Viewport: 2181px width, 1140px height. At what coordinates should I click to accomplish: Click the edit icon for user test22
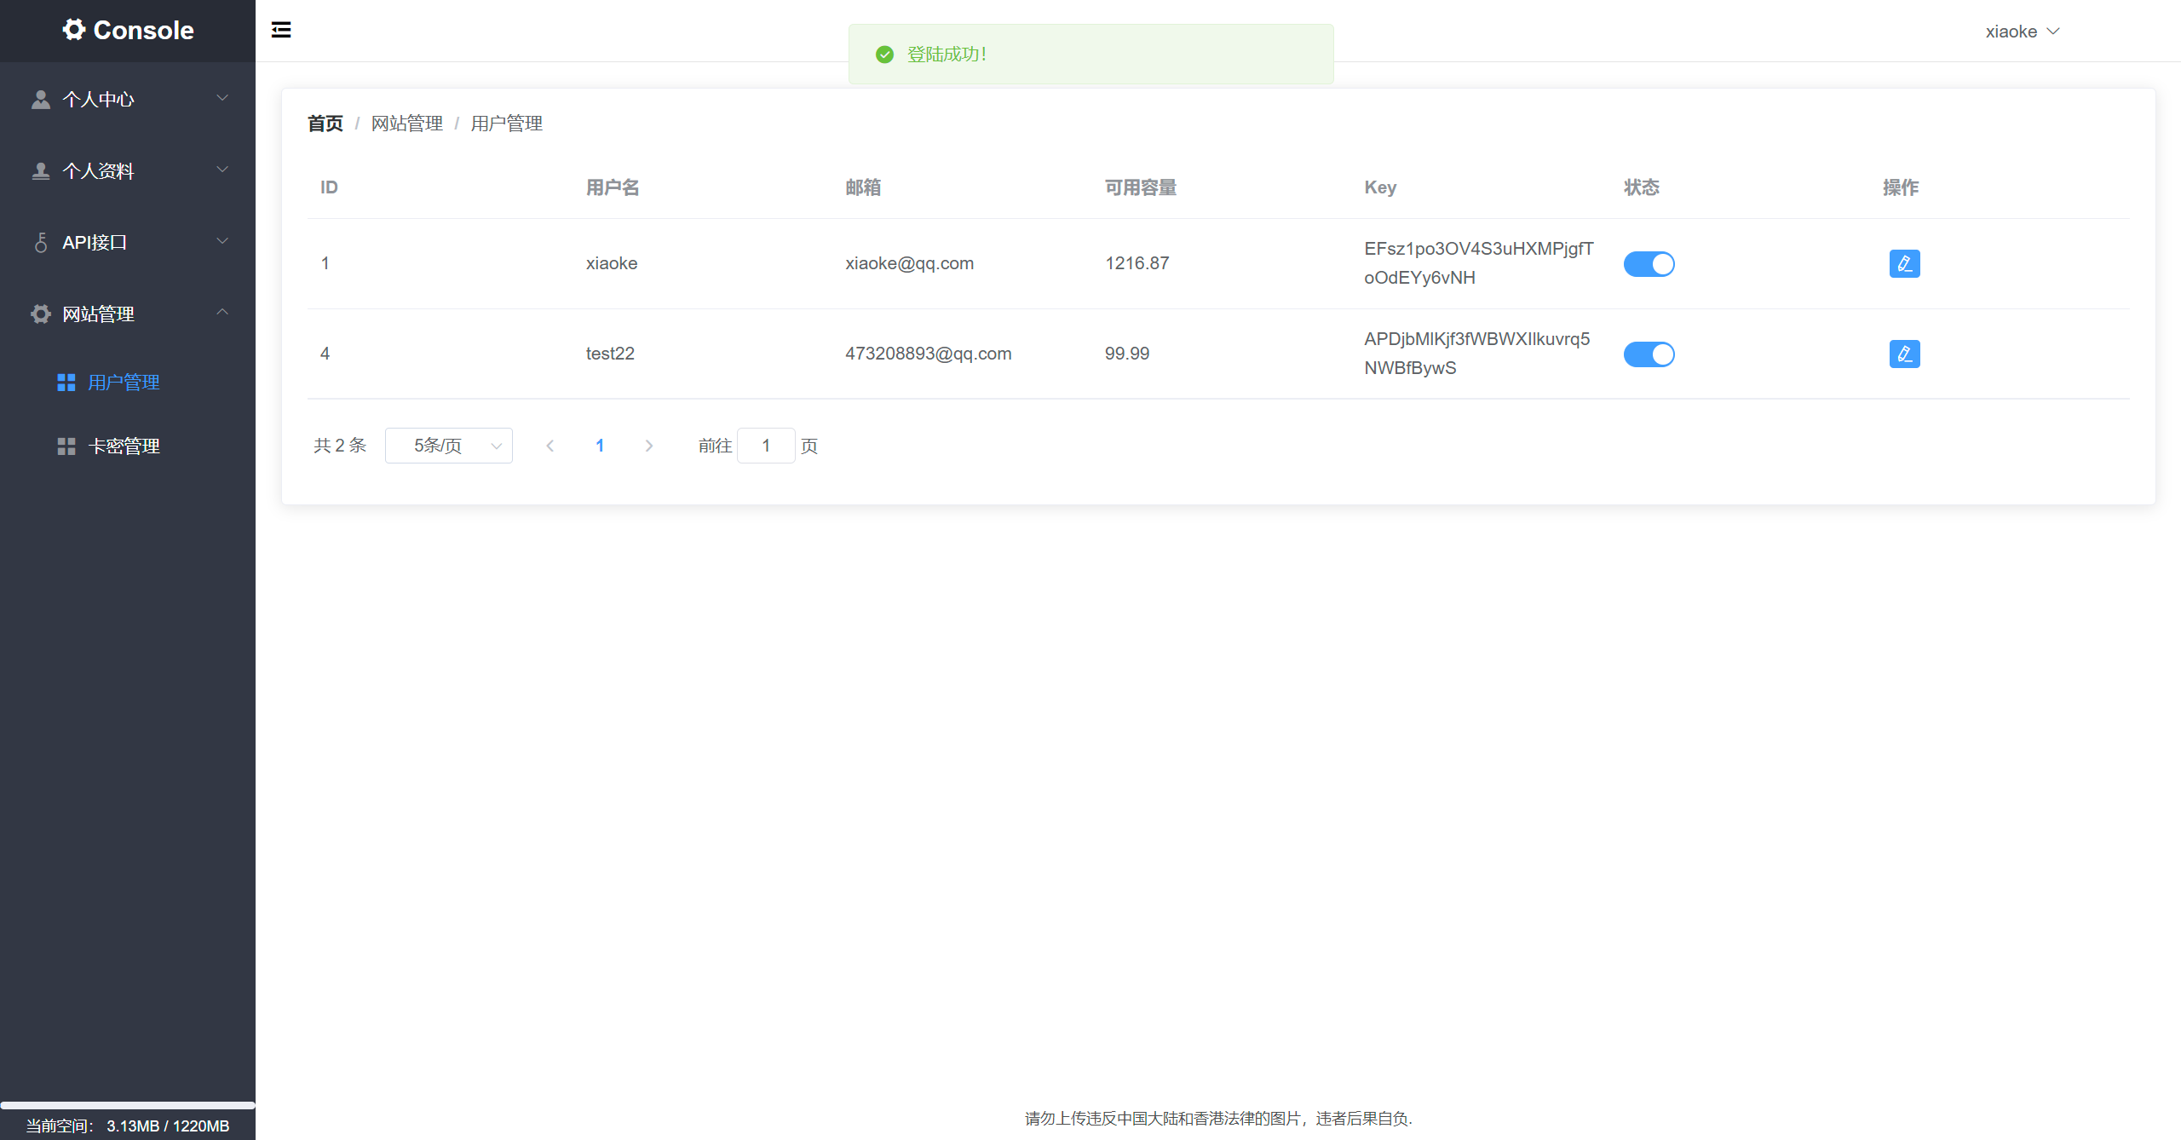(x=1904, y=354)
